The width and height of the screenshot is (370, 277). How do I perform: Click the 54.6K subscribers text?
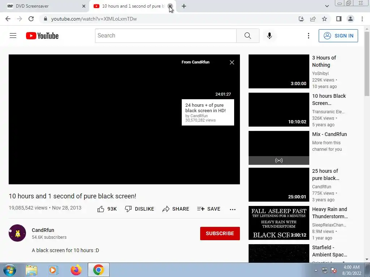49,237
